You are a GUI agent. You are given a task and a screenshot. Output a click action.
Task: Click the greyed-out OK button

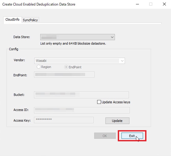[105, 136]
